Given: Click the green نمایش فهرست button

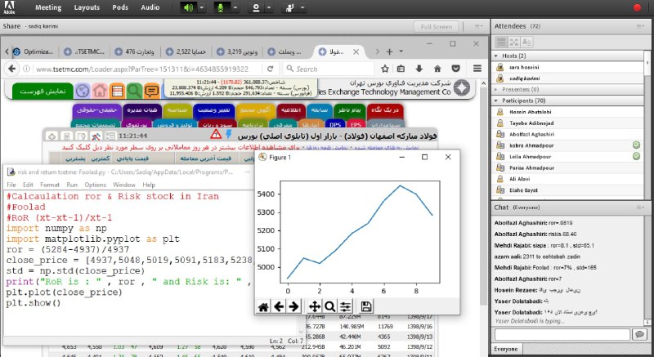Looking at the screenshot, I should (43, 91).
